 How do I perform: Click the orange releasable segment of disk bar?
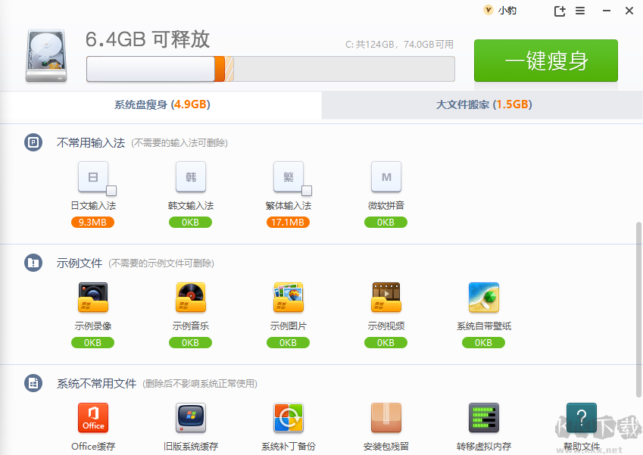pos(220,69)
